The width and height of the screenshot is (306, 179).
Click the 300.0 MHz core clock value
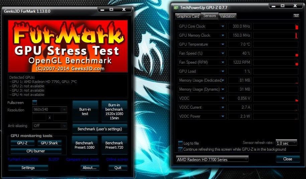point(239,26)
